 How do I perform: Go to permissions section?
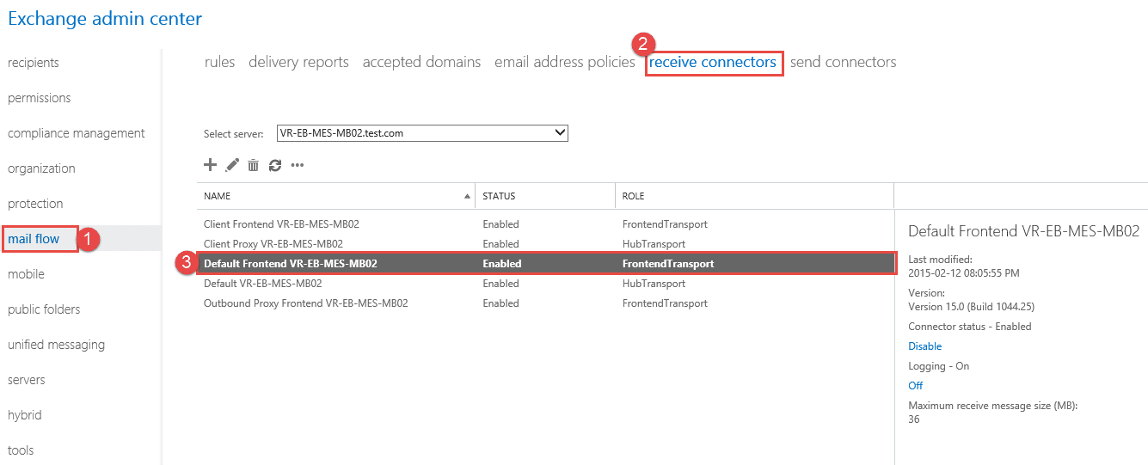click(40, 98)
